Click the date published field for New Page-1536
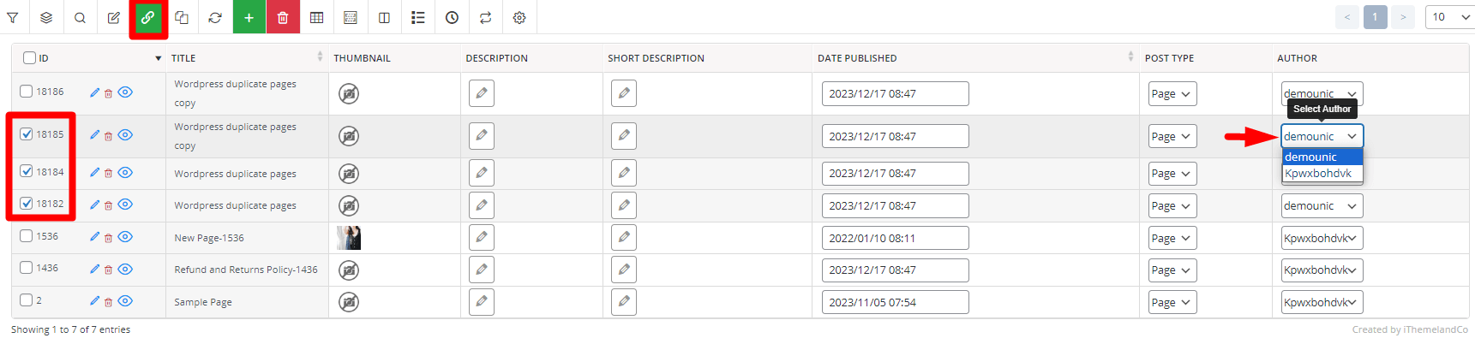Viewport: 1475px width, 338px height. click(895, 238)
